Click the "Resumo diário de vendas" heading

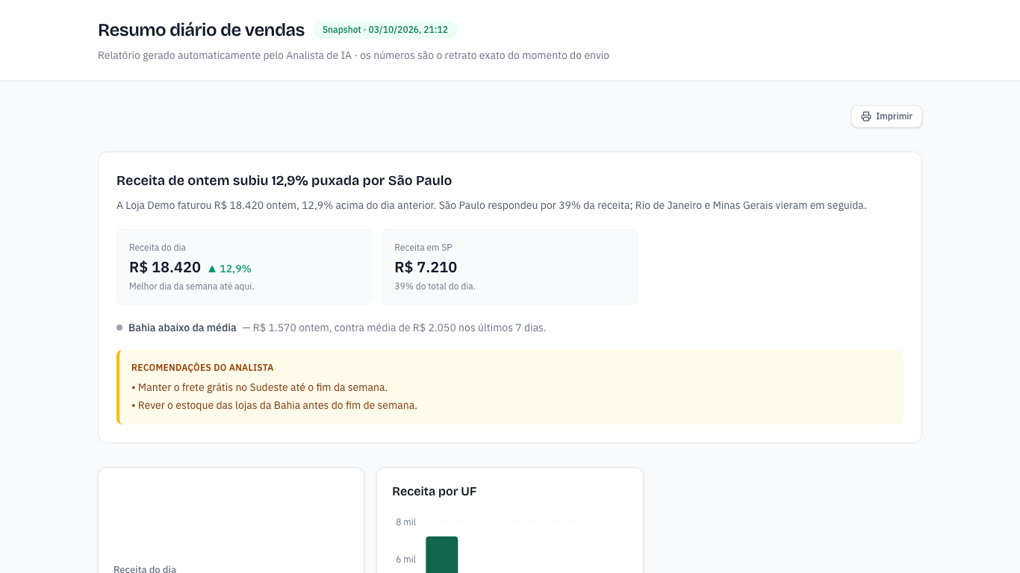pyautogui.click(x=202, y=30)
